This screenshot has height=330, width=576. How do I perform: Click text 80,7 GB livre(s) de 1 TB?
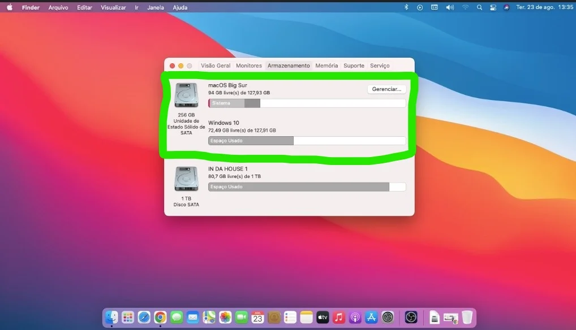pos(234,176)
